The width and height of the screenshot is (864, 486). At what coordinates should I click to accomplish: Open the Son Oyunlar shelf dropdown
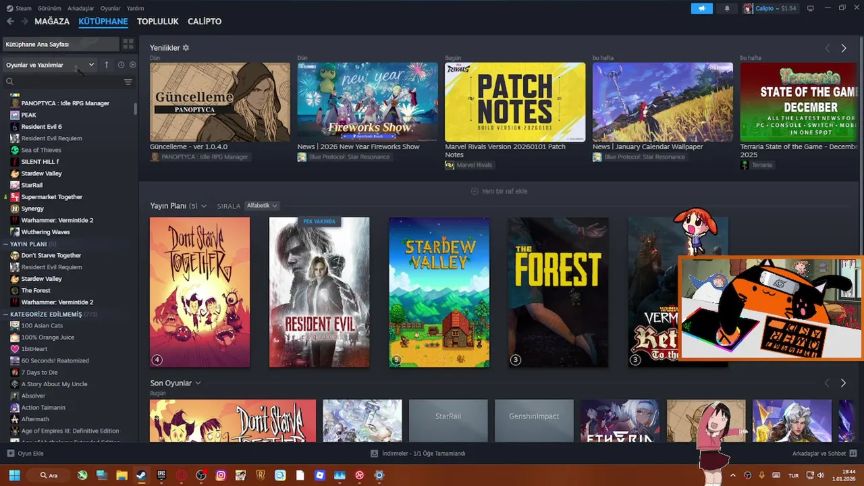click(x=198, y=383)
